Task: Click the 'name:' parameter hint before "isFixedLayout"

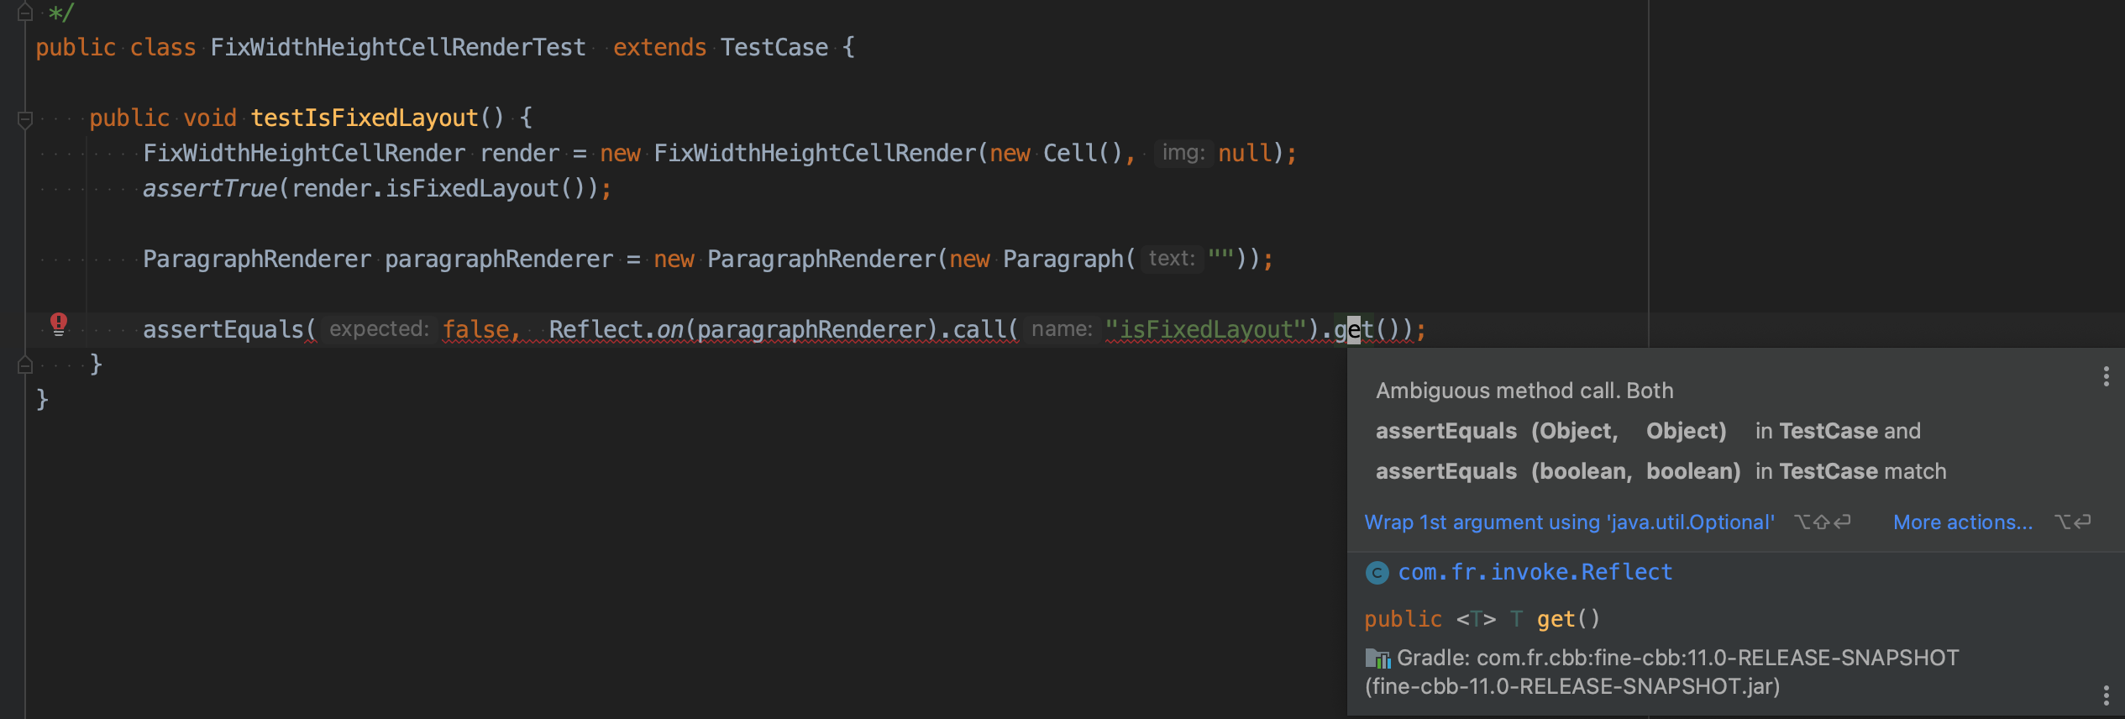Action: point(1062,329)
